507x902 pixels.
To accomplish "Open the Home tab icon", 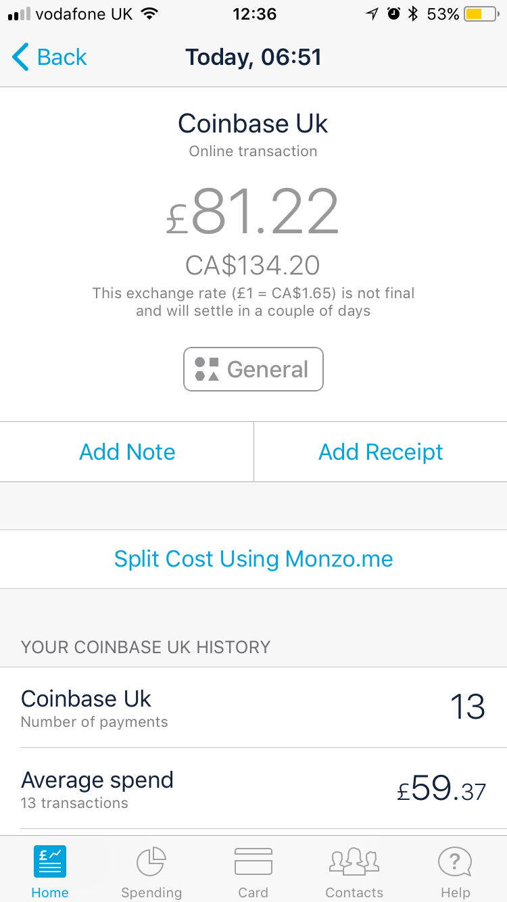I will click(50, 862).
